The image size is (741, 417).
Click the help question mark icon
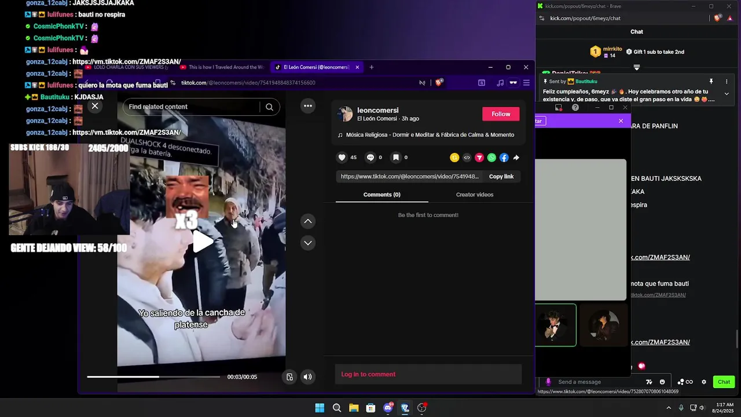coord(575,108)
